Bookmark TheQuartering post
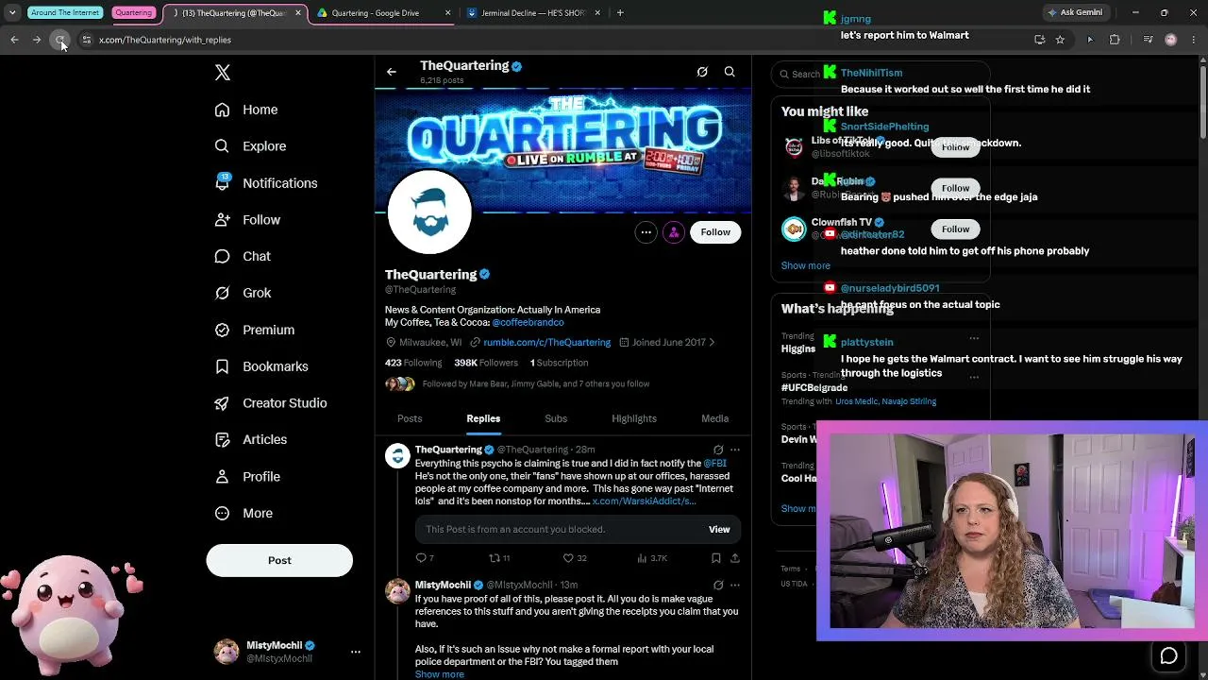The width and height of the screenshot is (1208, 680). tap(716, 558)
